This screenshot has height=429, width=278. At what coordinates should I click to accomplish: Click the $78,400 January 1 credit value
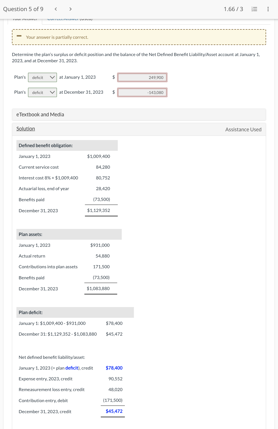[114, 368]
